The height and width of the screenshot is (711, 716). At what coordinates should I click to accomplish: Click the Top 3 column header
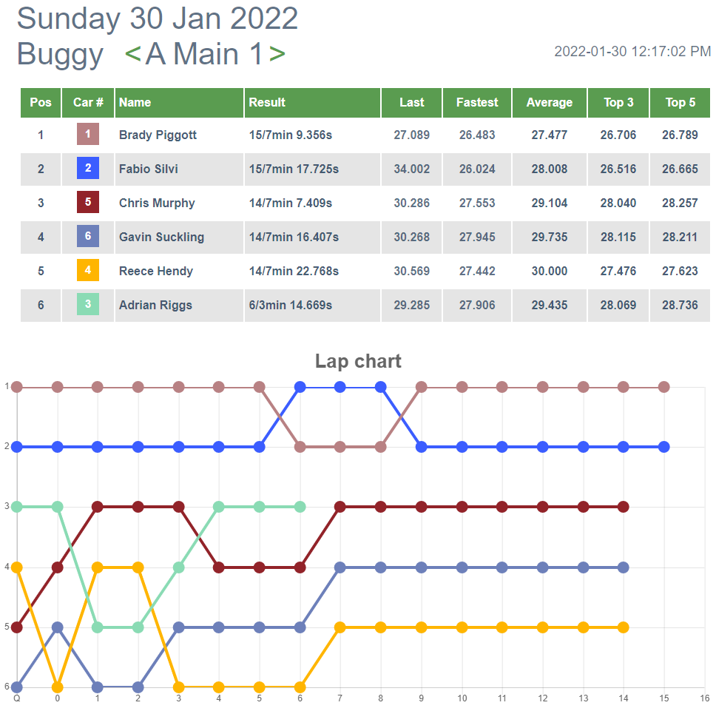pos(618,103)
